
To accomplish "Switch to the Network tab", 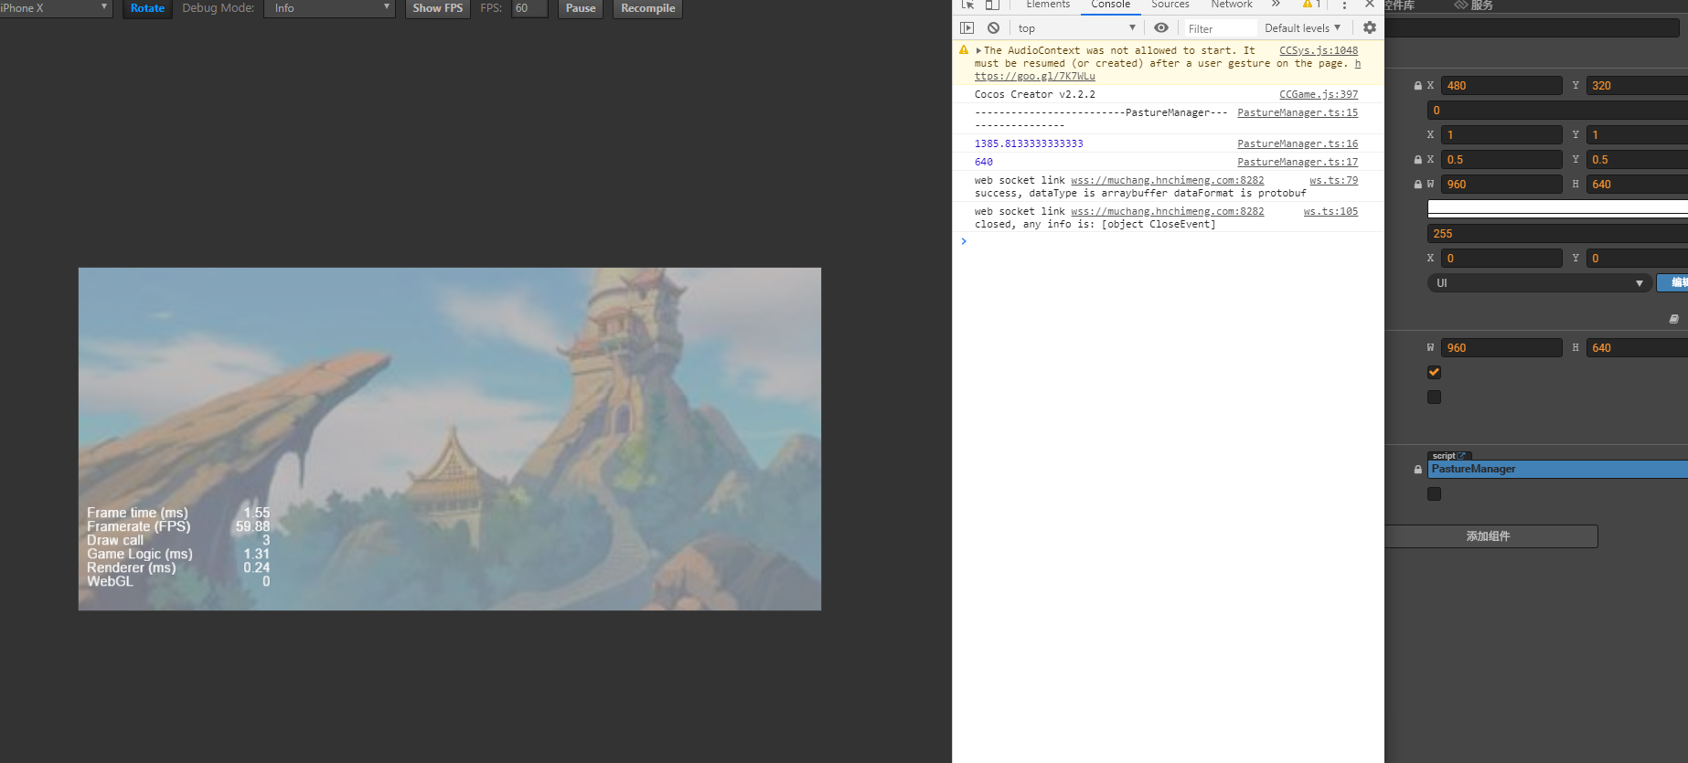I will [1232, 5].
